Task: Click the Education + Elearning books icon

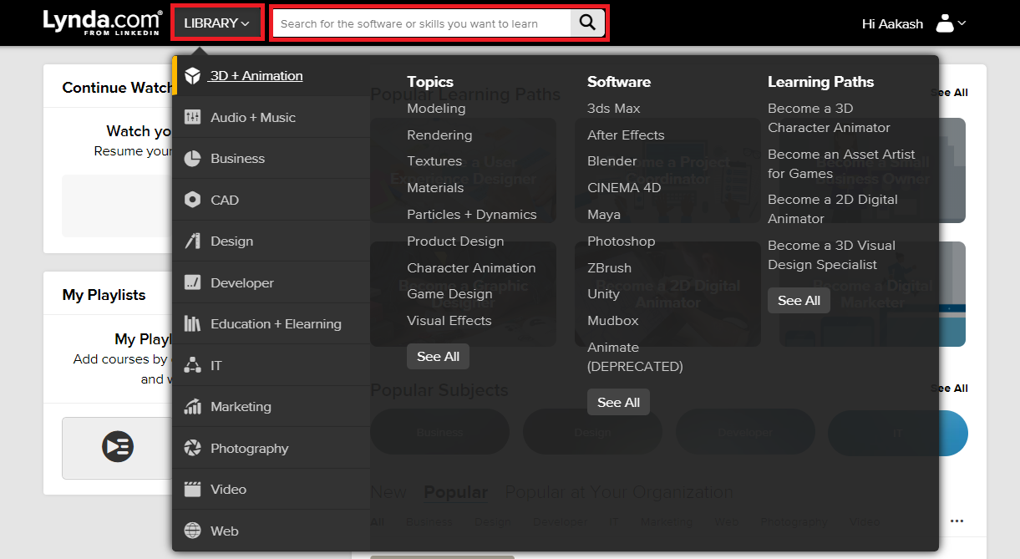Action: 193,324
